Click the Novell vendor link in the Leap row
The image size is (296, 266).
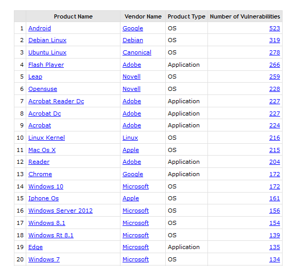(132, 77)
